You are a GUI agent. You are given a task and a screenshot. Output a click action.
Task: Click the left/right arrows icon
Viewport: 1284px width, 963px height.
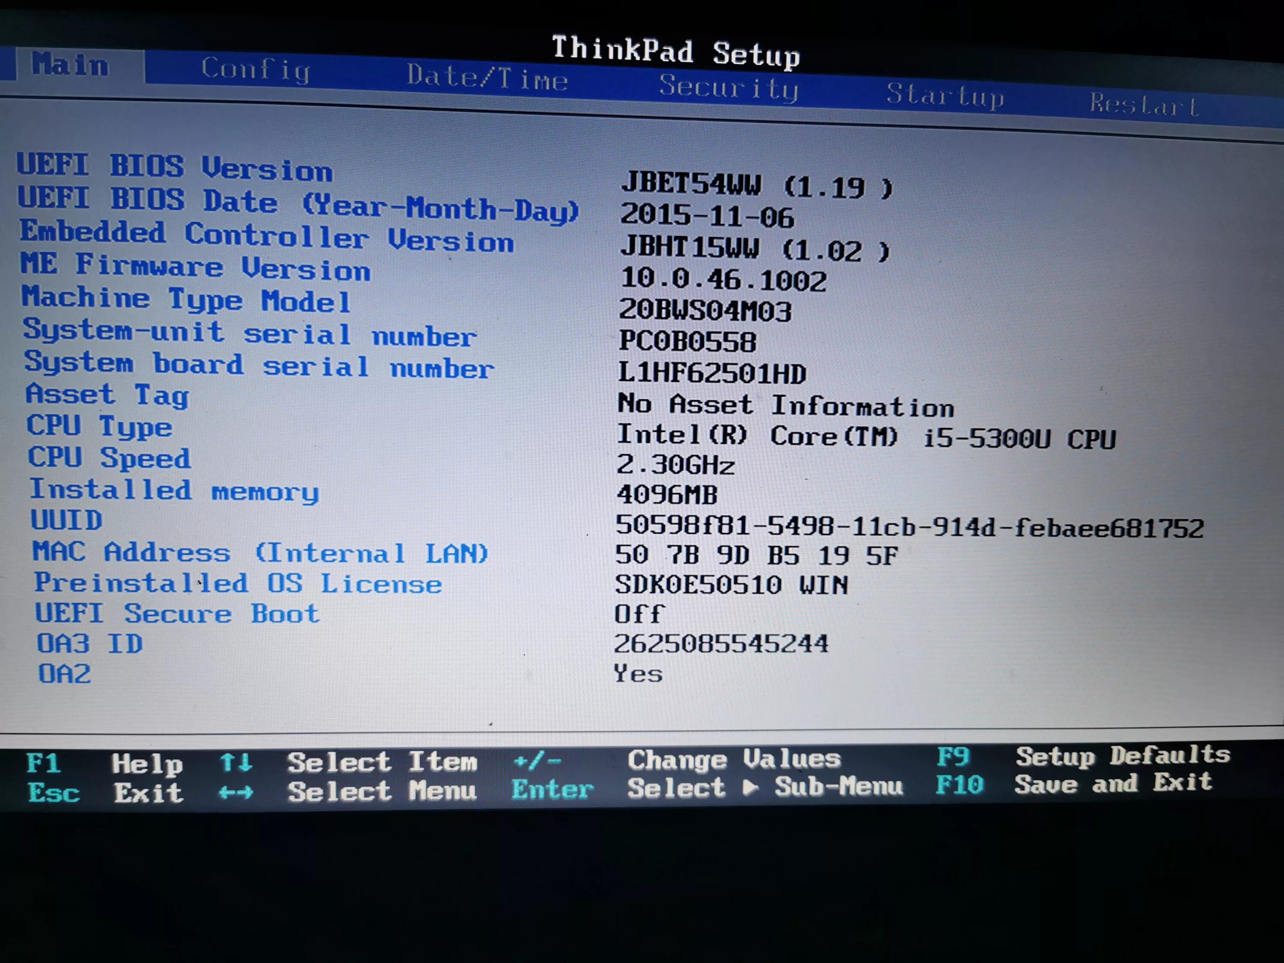pyautogui.click(x=236, y=792)
